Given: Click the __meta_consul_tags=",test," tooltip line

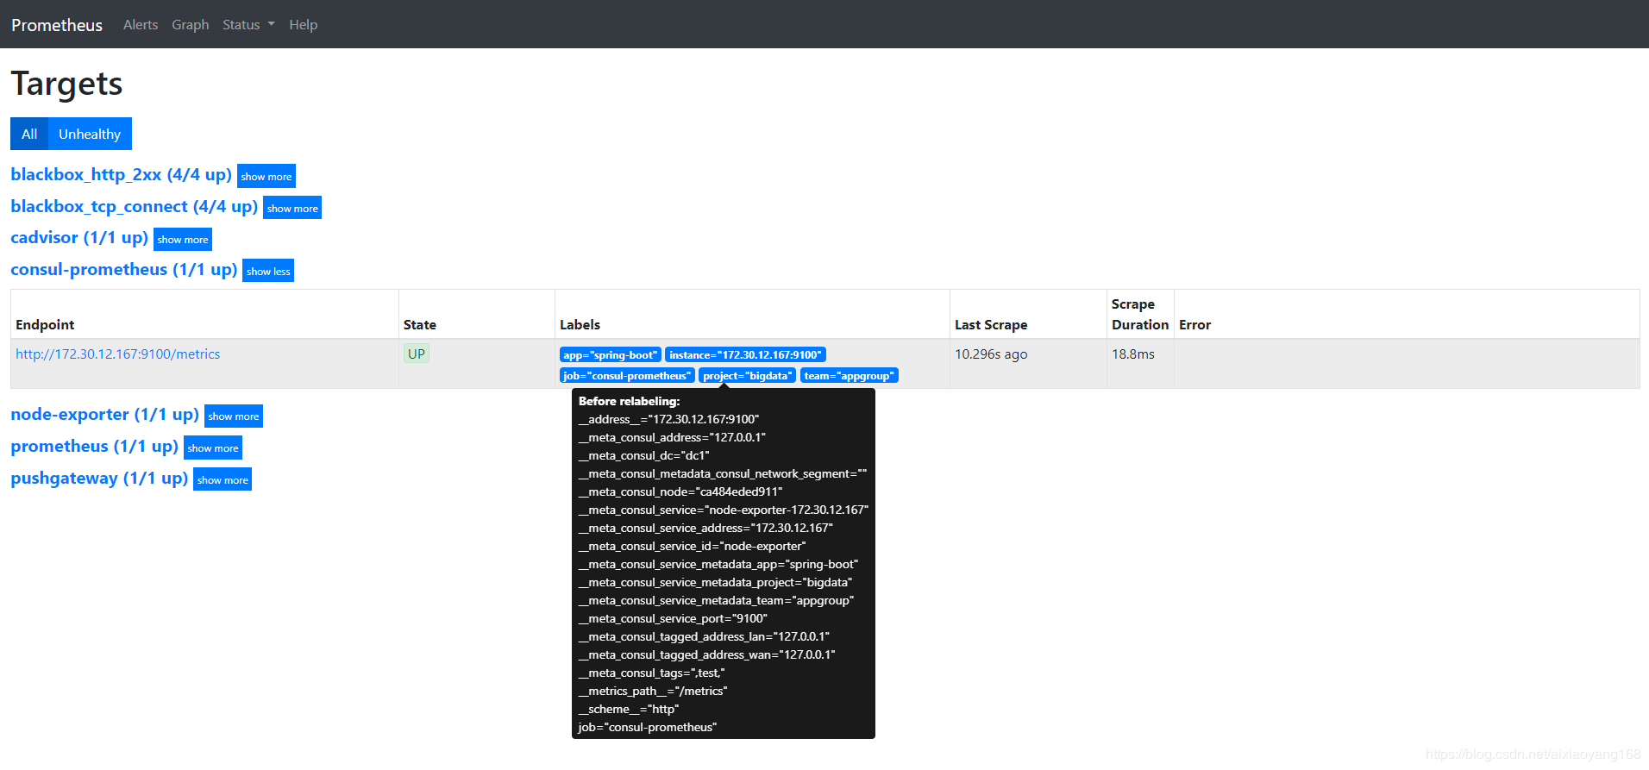Looking at the screenshot, I should pyautogui.click(x=652, y=673).
